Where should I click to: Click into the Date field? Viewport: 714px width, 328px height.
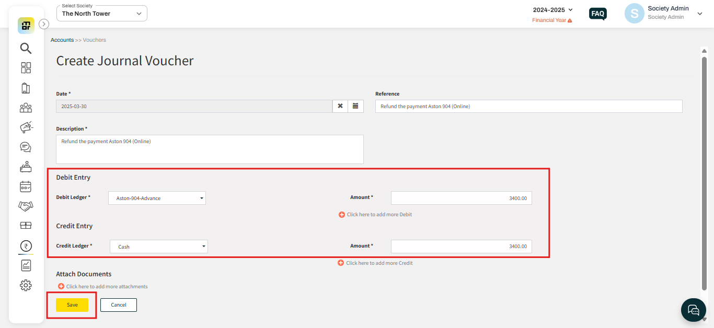click(194, 106)
